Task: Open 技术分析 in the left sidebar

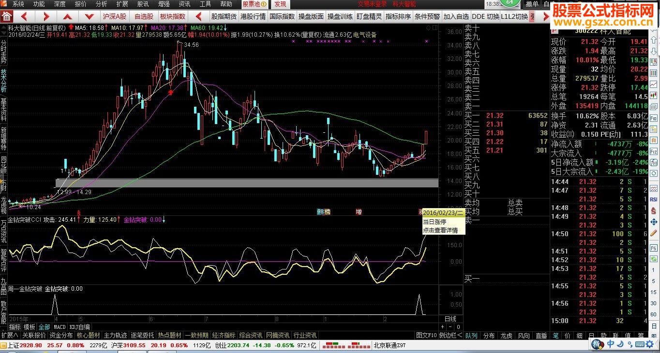Action: (x=4, y=81)
